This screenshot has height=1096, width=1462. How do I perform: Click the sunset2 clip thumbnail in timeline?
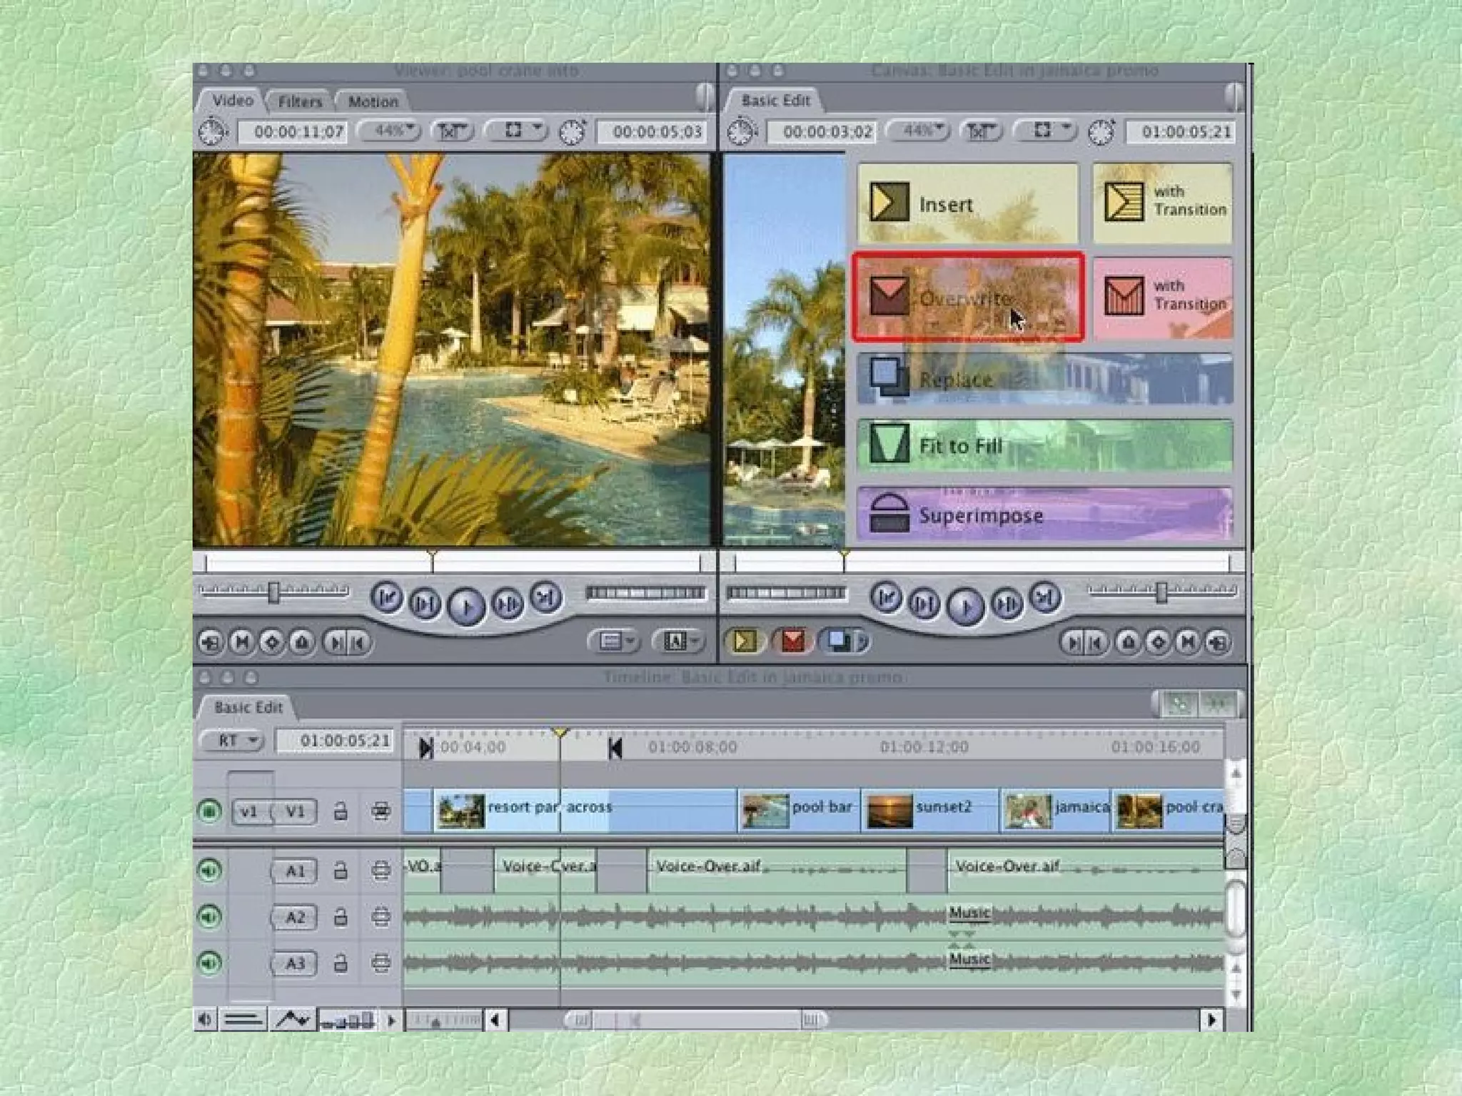coord(889,811)
